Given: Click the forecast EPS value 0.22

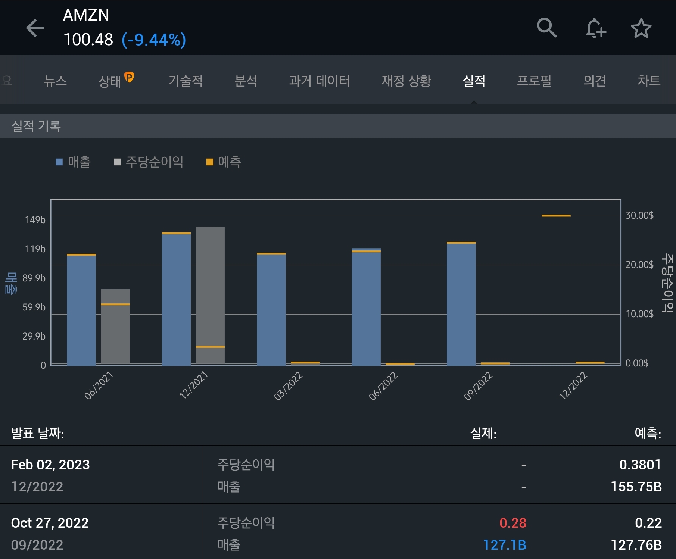Looking at the screenshot, I should click(648, 523).
